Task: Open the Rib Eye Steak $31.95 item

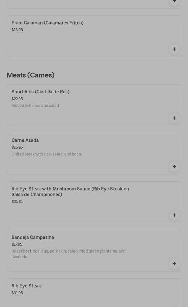Action: [26, 286]
